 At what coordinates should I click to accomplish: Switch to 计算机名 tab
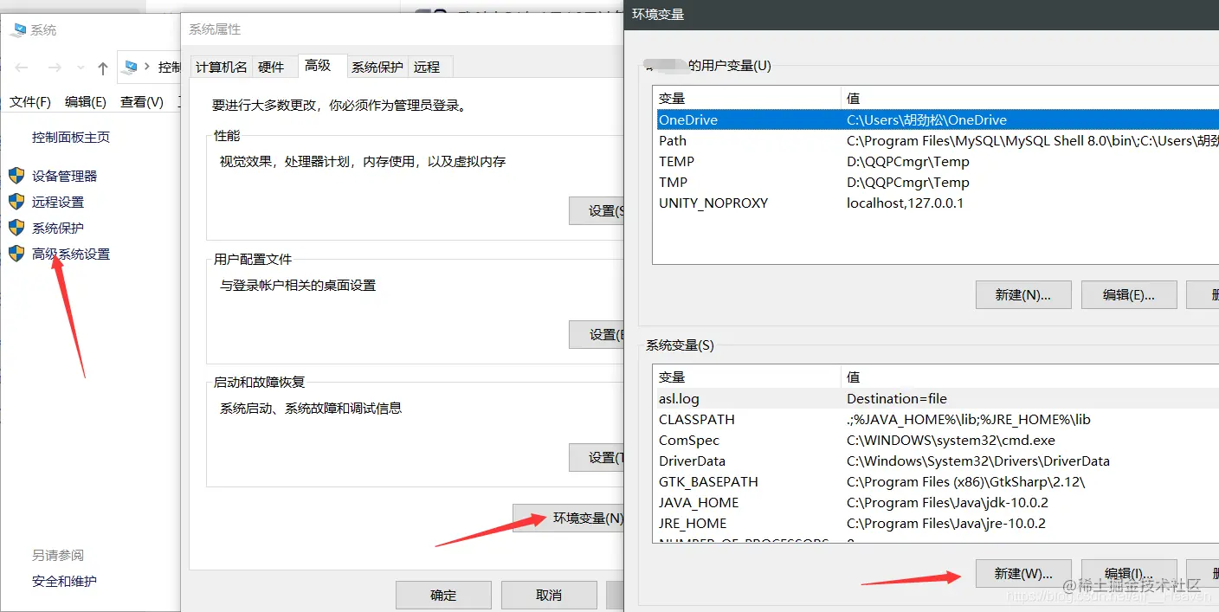pos(221,67)
